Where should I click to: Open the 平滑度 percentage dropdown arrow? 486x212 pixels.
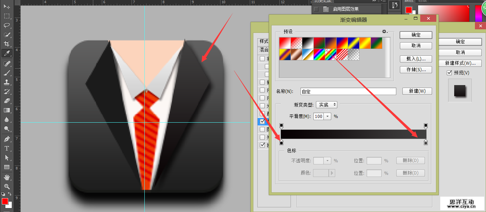pos(328,116)
